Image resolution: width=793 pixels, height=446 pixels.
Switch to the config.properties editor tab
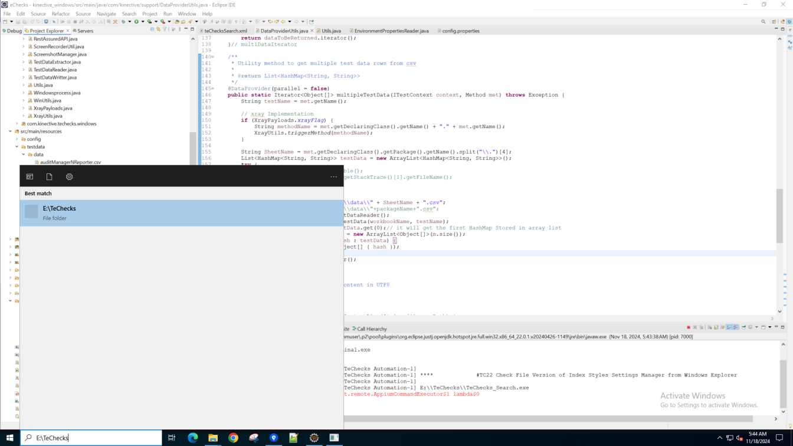coord(460,31)
